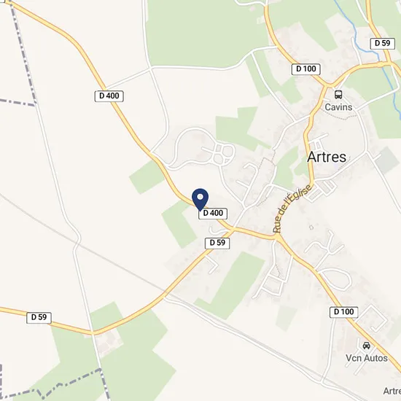The width and height of the screenshot is (401, 401).
Task: Click the Vcn Autos car icon
Action: point(367,346)
